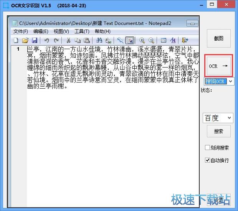238x211 pixels.
Task: Click the New document icon in Notepad2
Action: [16, 40]
